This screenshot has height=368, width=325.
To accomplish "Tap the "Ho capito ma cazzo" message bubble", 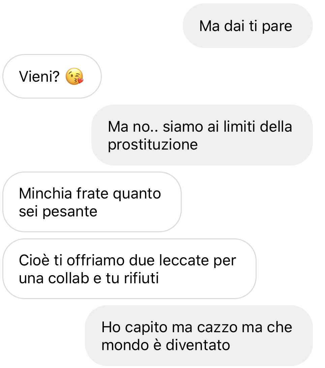I will 199,336.
